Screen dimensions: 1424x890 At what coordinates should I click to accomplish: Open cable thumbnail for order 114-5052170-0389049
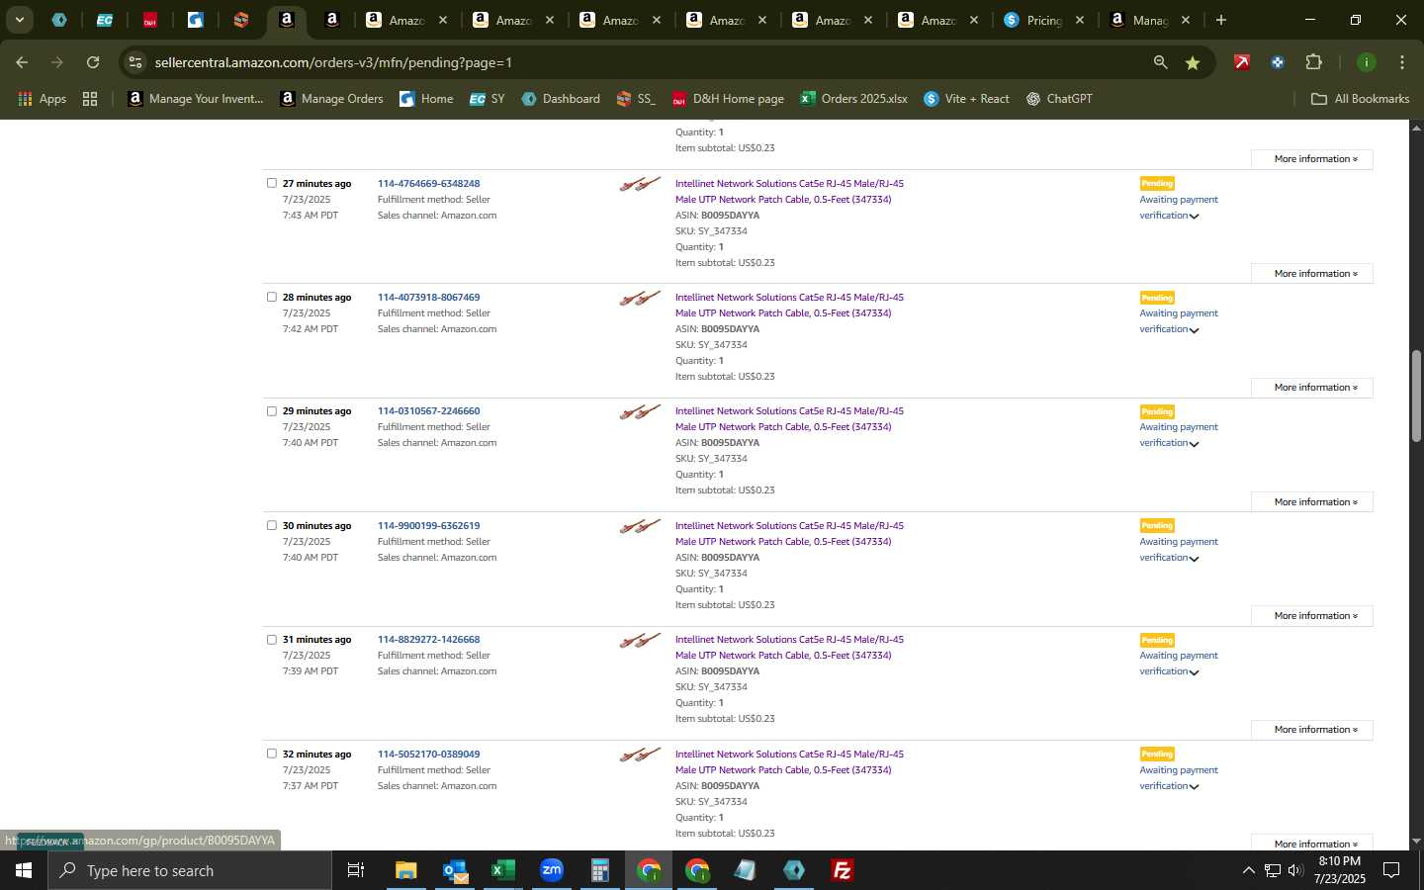coord(640,756)
